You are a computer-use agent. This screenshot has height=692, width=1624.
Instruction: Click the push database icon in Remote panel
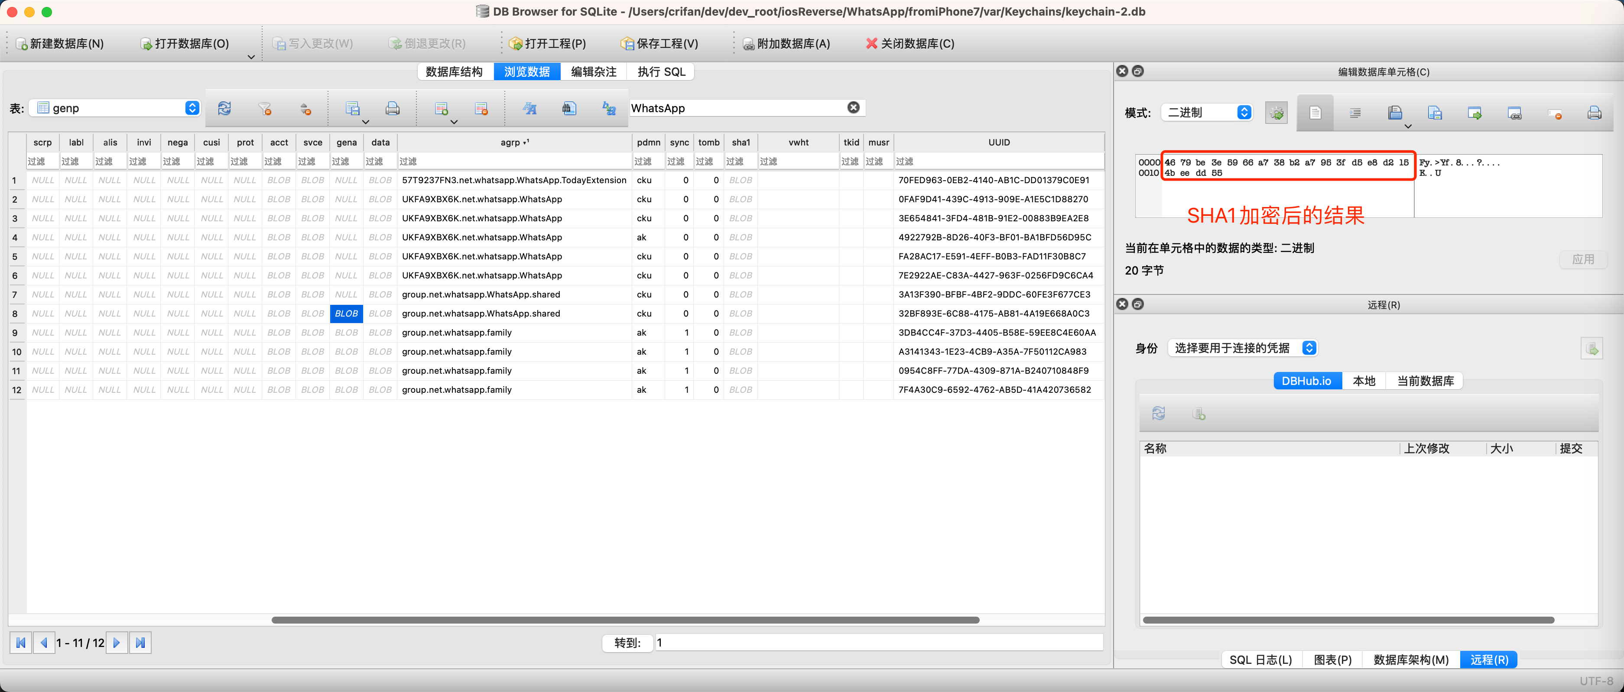click(1199, 414)
